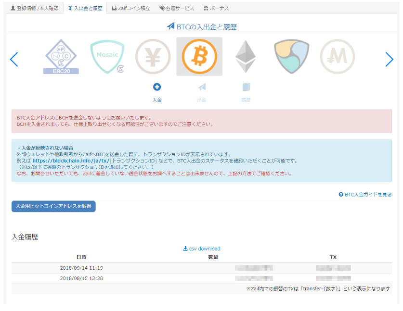Follow the blockchain.info/ja/tx/ link

tap(71, 161)
